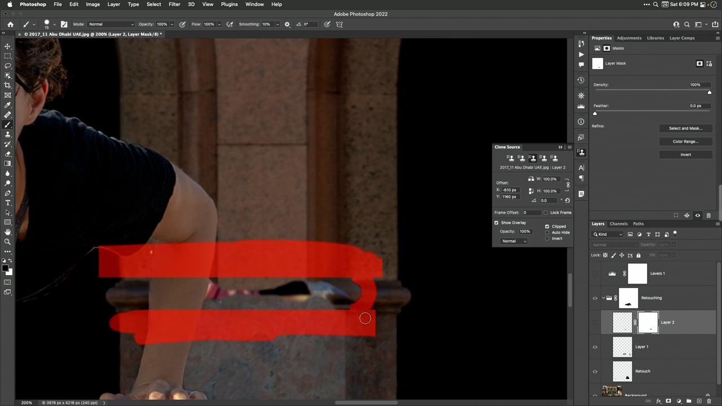Open the Paragraph panel icon
Image resolution: width=722 pixels, height=406 pixels.
tap(581, 178)
